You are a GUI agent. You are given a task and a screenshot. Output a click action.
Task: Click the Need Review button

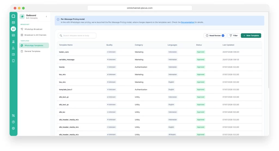click(215, 36)
